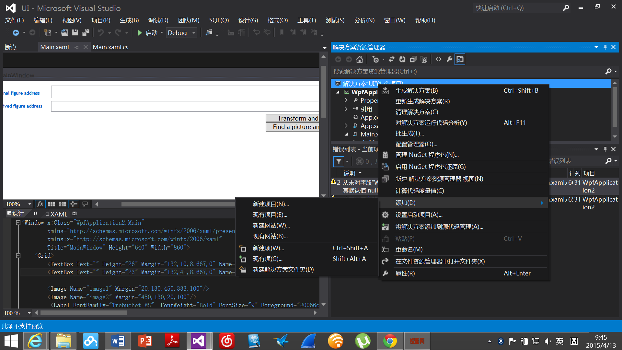Switch to Main.xaml.cs tab
This screenshot has width=622, height=350.
click(110, 47)
